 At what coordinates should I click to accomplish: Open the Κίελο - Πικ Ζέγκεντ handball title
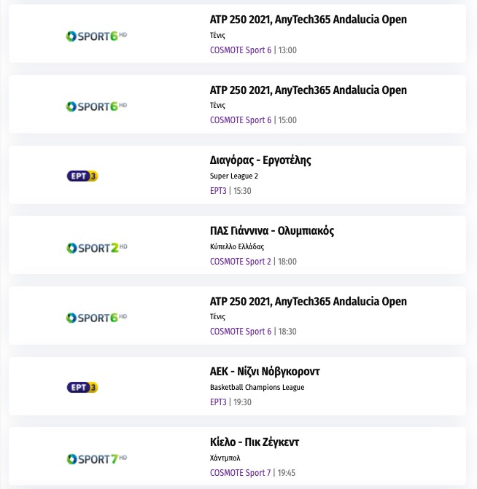[255, 442]
